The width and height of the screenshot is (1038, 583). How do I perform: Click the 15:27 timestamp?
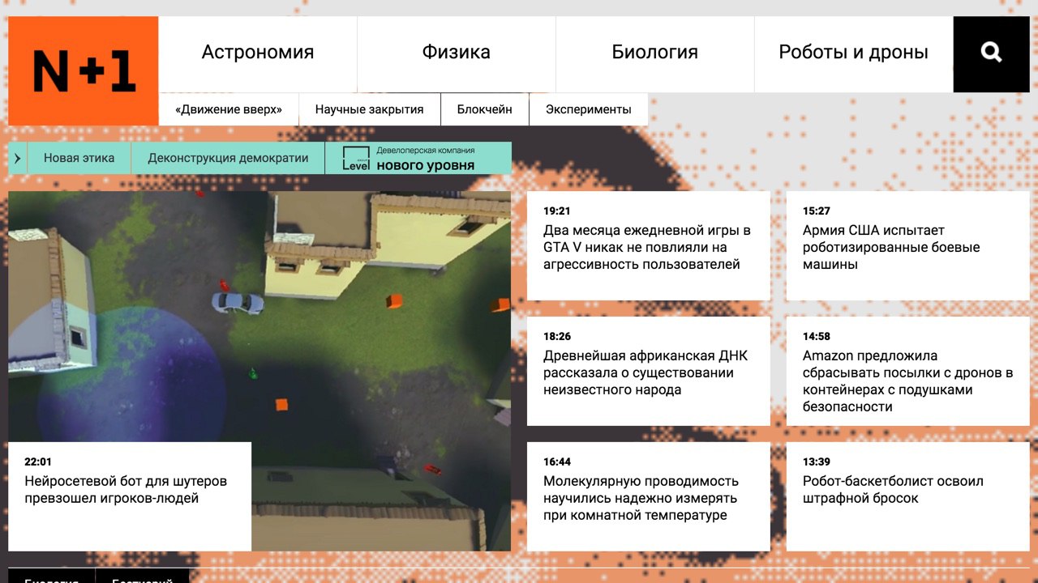pyautogui.click(x=817, y=211)
